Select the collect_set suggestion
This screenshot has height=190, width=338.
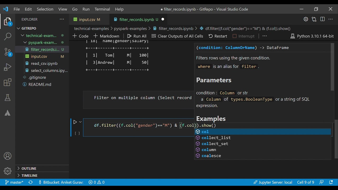click(x=263, y=144)
